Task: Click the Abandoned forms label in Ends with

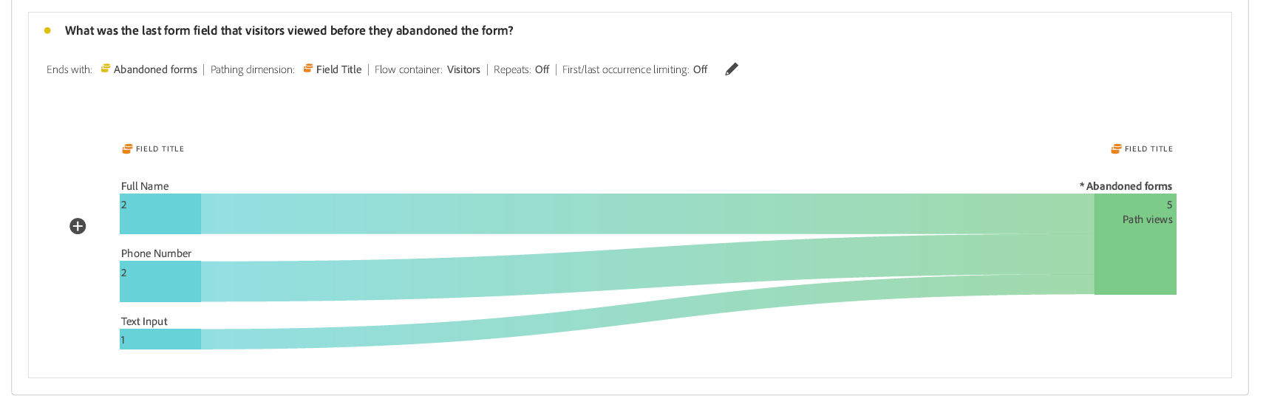Action: pyautogui.click(x=155, y=69)
